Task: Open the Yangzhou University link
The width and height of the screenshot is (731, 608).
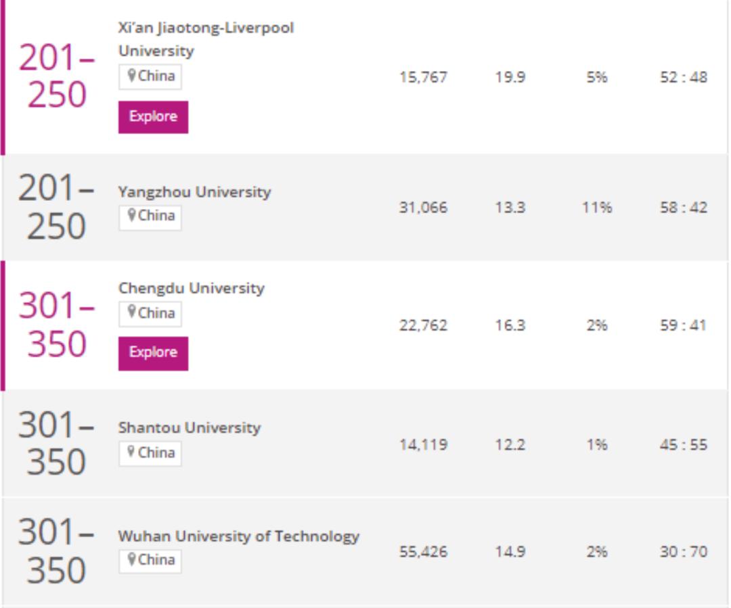Action: click(x=194, y=192)
